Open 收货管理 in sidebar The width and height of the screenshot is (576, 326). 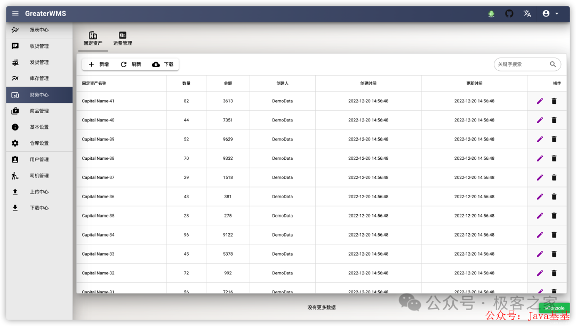[x=39, y=46]
